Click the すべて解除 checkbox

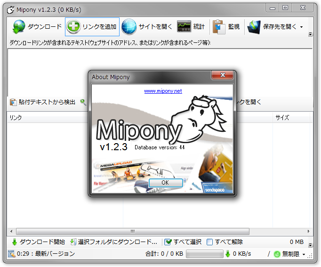209,242
